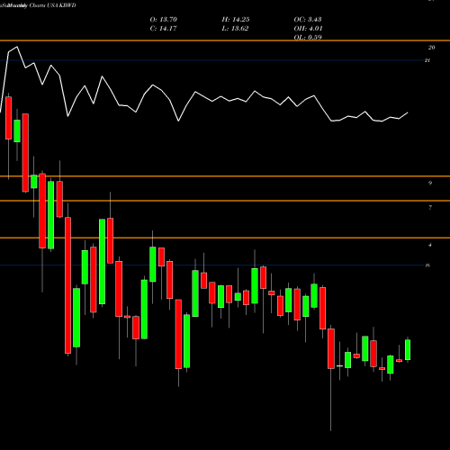Click the 'OH: 4.01' value

[x=308, y=29]
